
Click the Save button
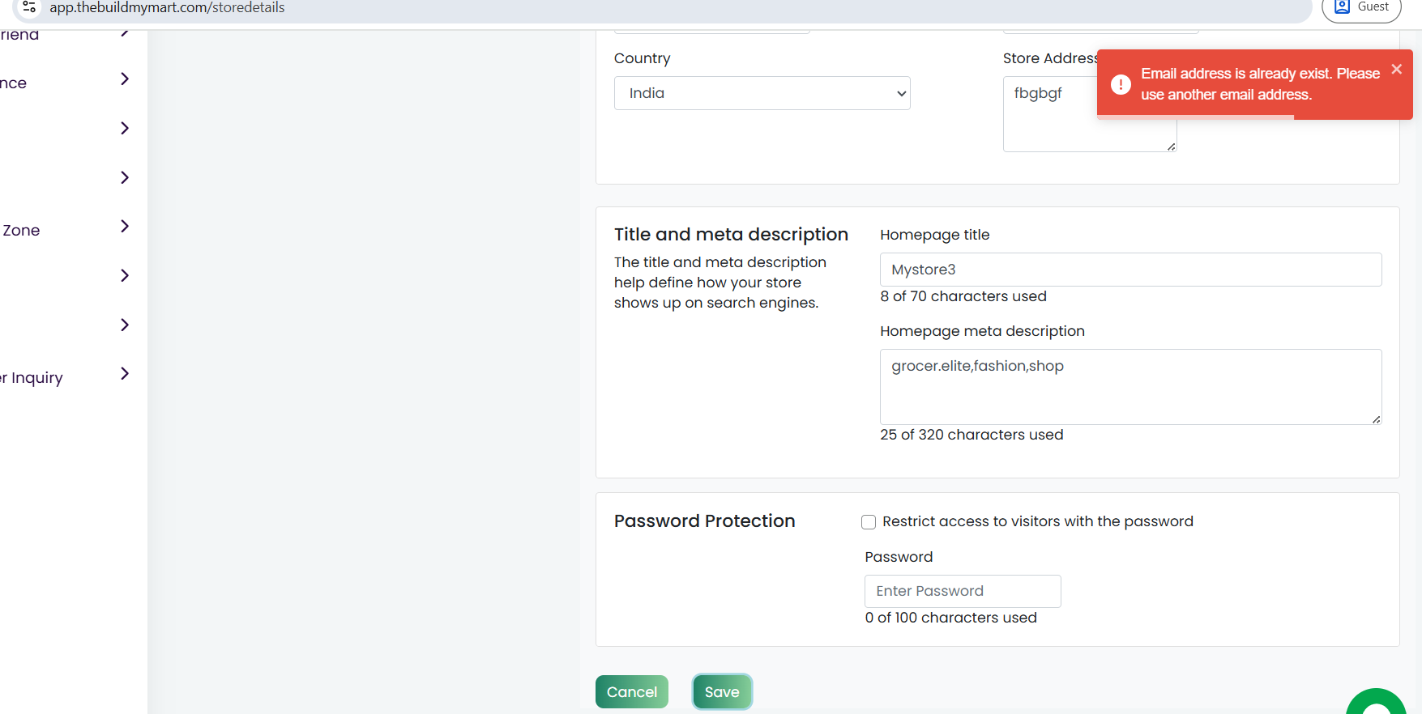(x=722, y=692)
